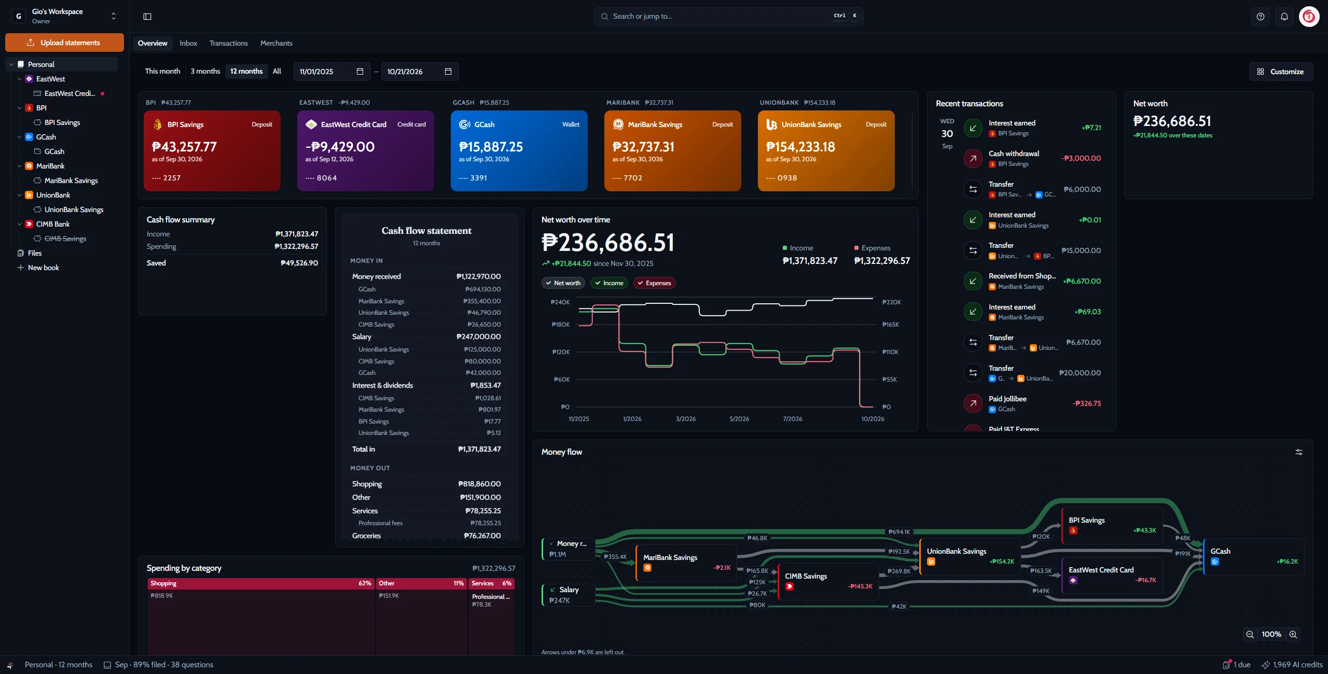
Task: Open the GCash Wallet card
Action: click(519, 151)
